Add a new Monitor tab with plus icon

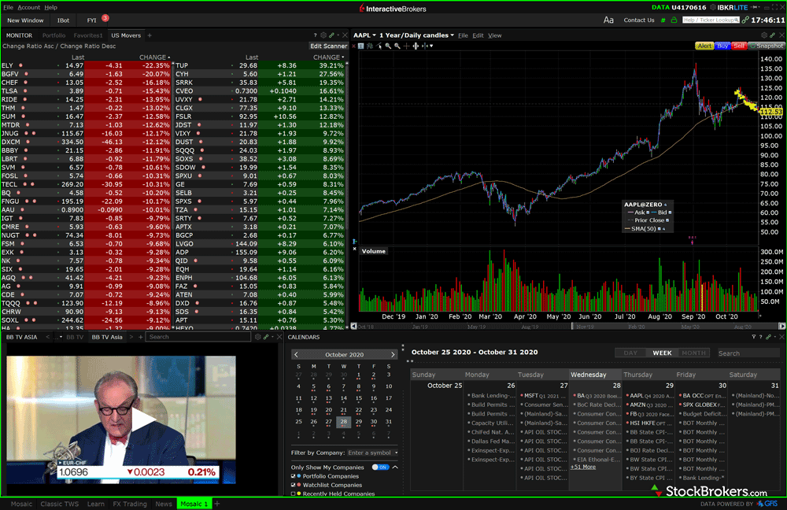click(149, 35)
